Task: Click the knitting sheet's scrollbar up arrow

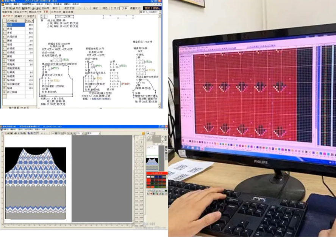Action: click(159, 16)
